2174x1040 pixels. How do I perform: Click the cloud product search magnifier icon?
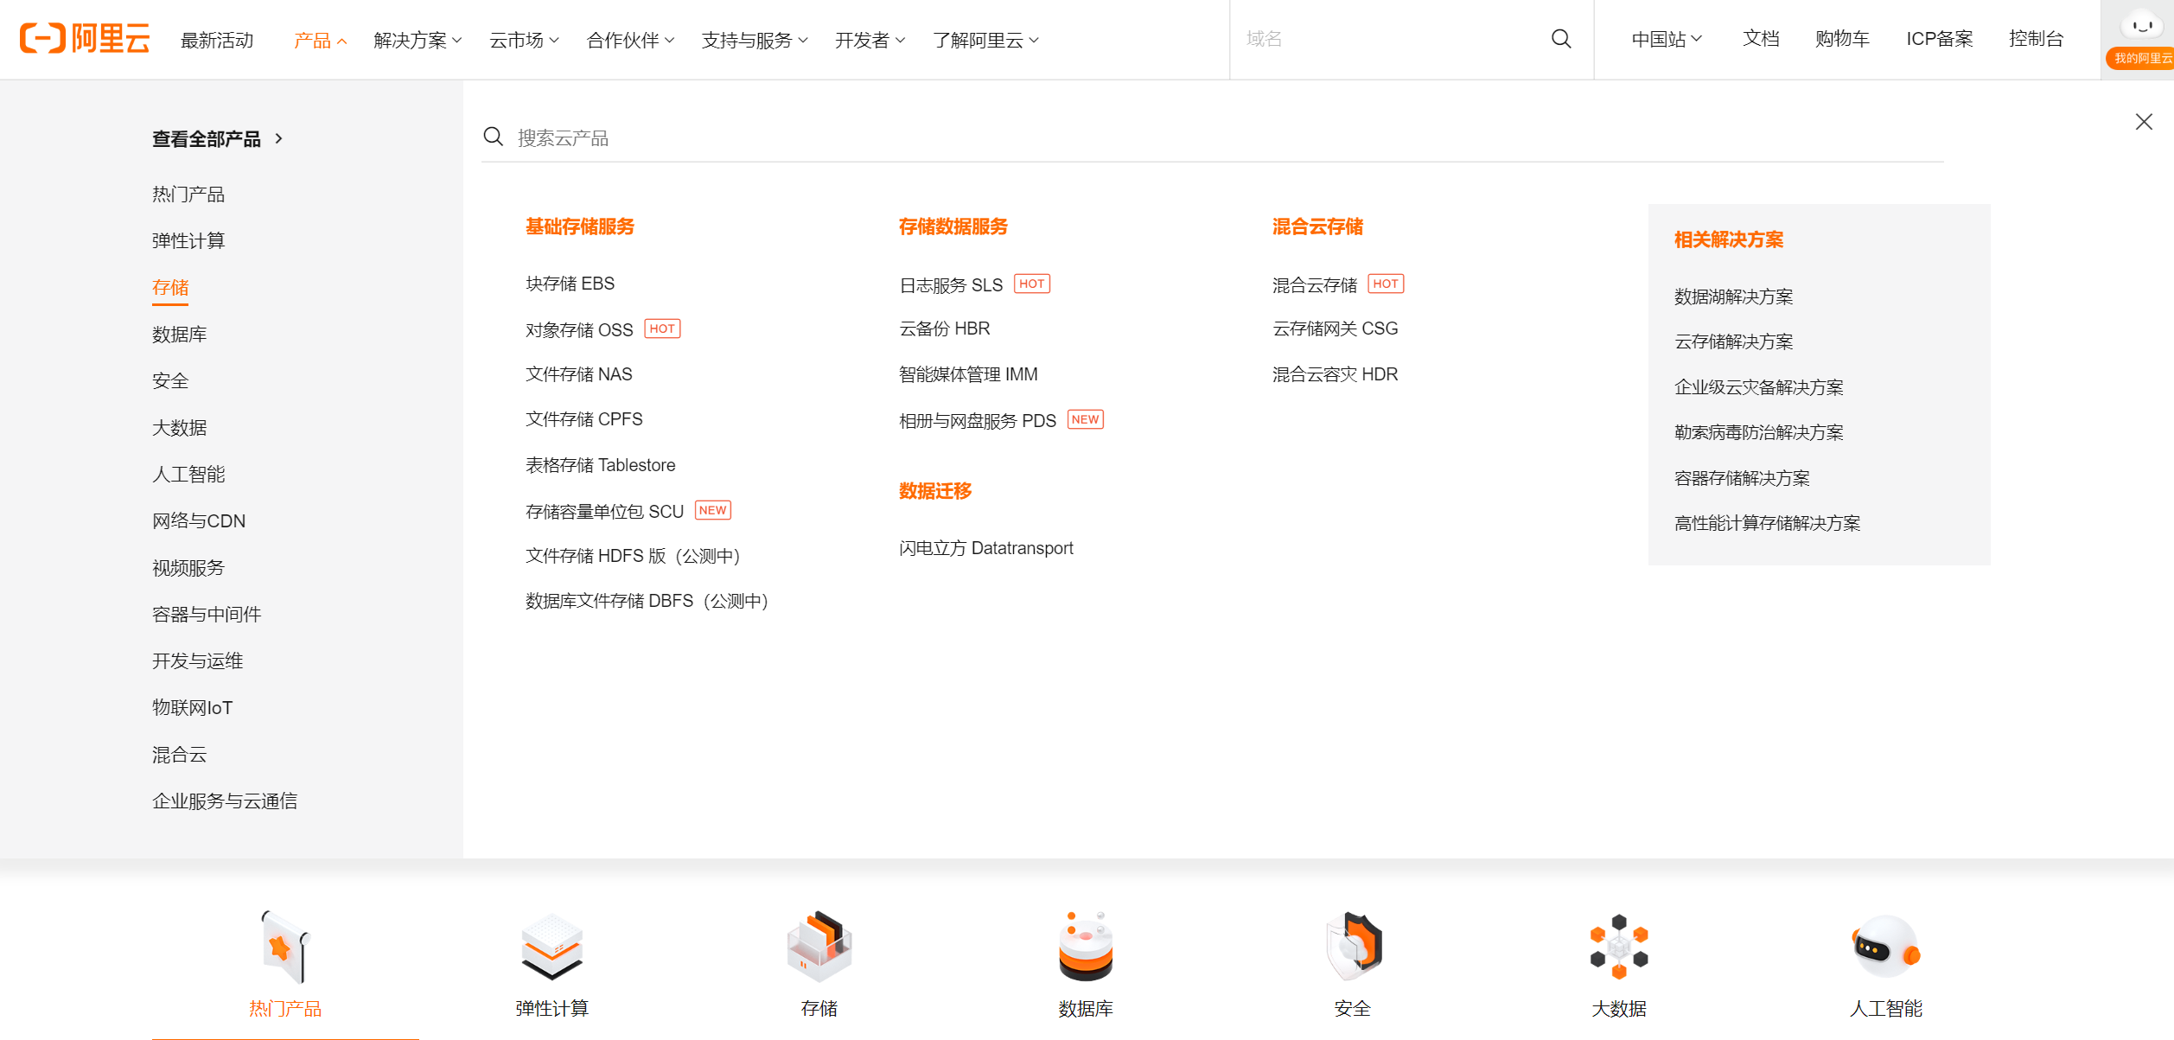(493, 137)
